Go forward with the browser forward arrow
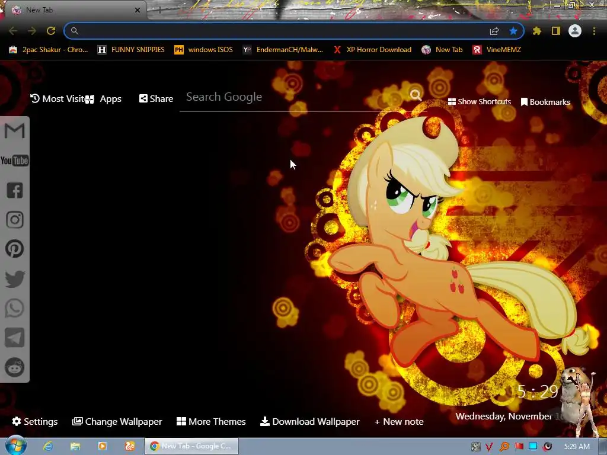 point(32,31)
